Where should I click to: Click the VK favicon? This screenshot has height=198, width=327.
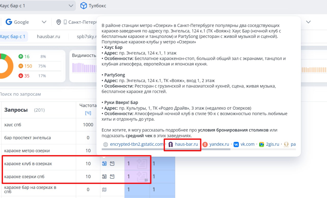(236, 144)
